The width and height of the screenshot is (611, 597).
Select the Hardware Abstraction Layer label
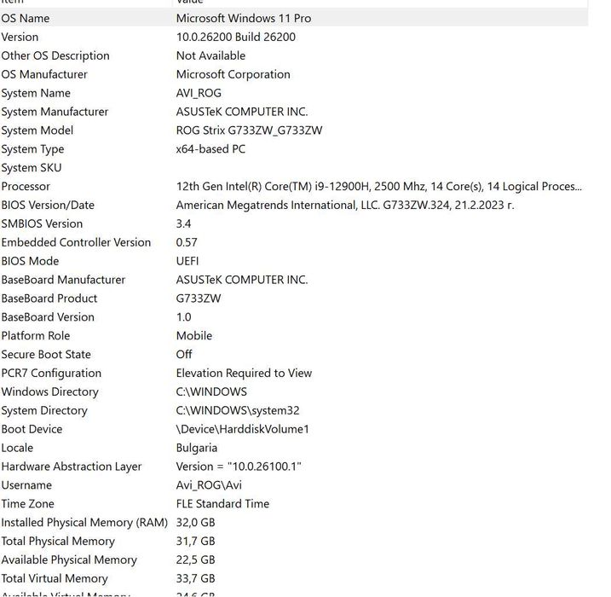[72, 467]
